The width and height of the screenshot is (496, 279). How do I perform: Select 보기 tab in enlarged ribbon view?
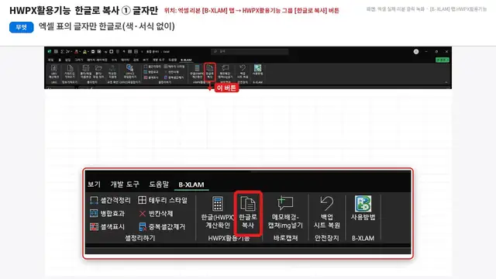[94, 184]
